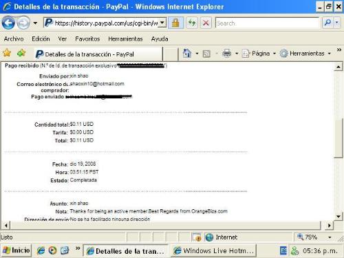
Task: Click the 05:36 p.m. system clock
Action: pos(320,251)
